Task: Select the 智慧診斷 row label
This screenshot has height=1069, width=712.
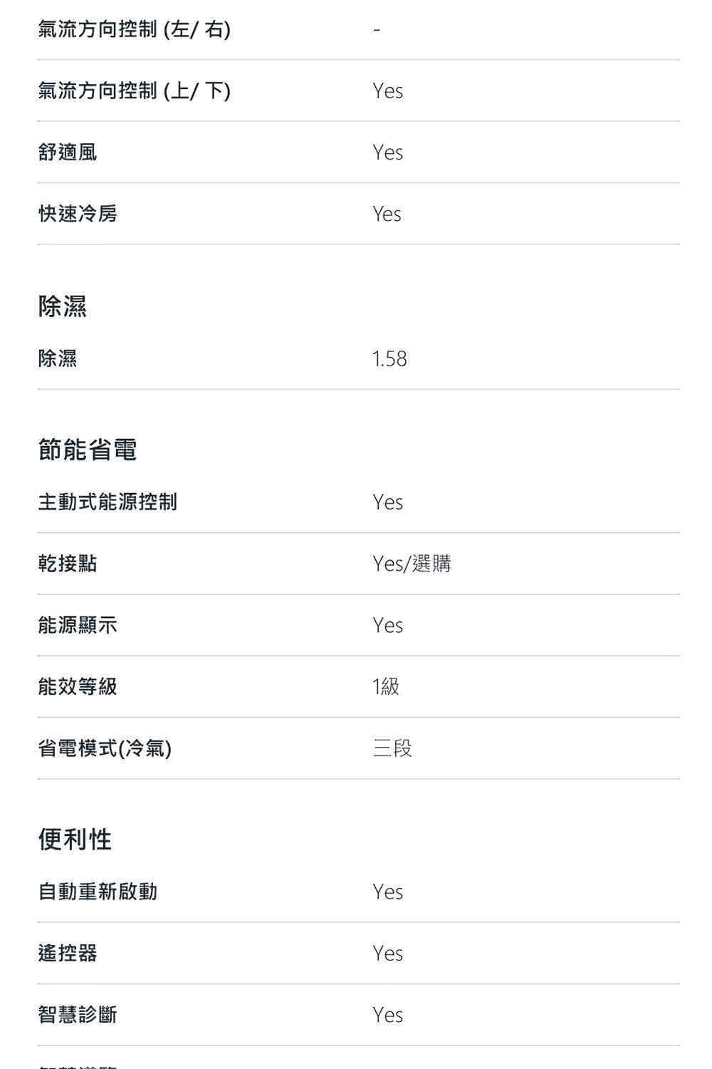Action: point(78,1014)
